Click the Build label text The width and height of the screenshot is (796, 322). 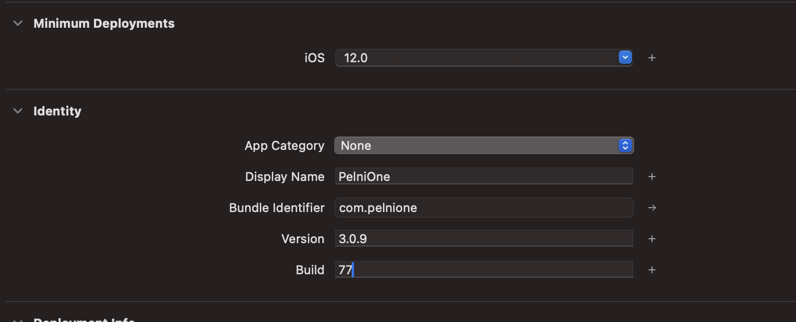point(310,270)
